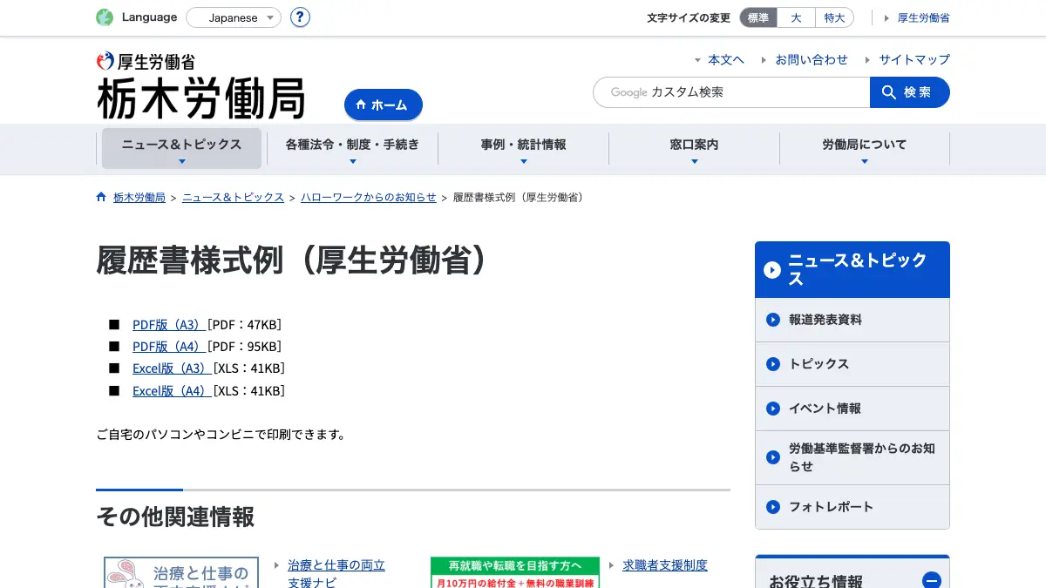Open フォトレポート sidebar item
The width and height of the screenshot is (1046, 588).
[852, 507]
